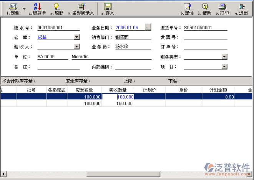Click the 存入 (Save) floppy disk icon
Viewport: 254px width, 180px height.
[108, 7]
